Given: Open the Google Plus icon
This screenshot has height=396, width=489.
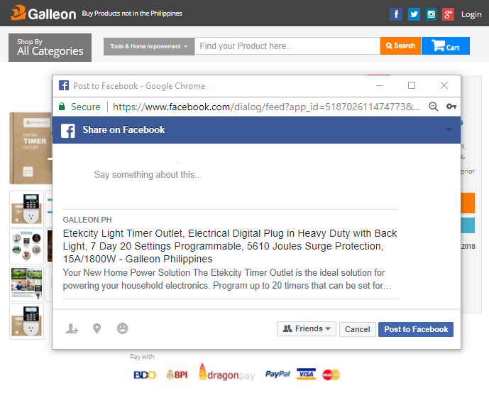Looking at the screenshot, I should (448, 14).
